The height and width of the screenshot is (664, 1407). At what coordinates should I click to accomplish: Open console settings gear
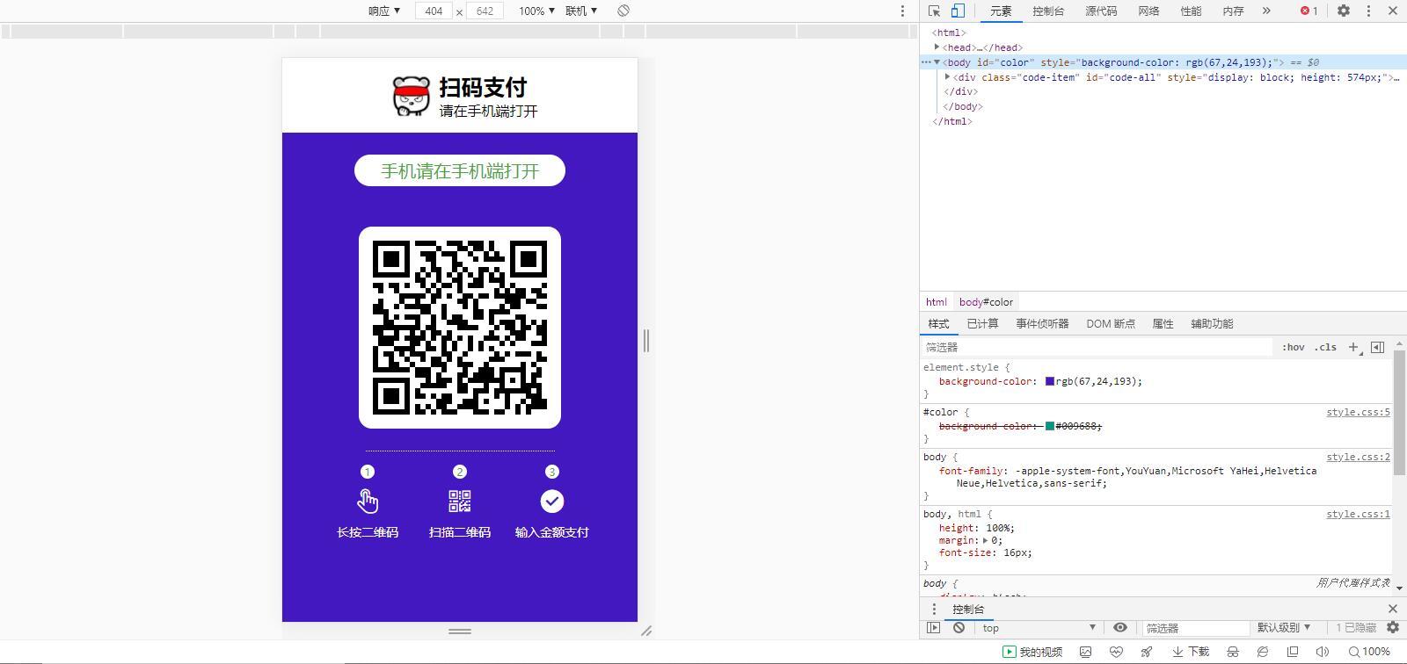click(1392, 628)
